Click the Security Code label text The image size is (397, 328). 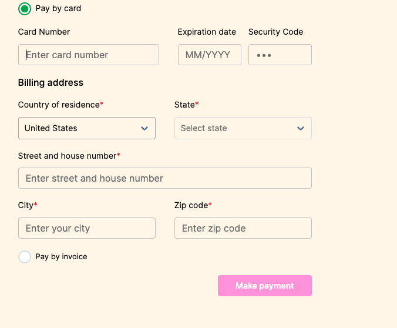point(275,32)
